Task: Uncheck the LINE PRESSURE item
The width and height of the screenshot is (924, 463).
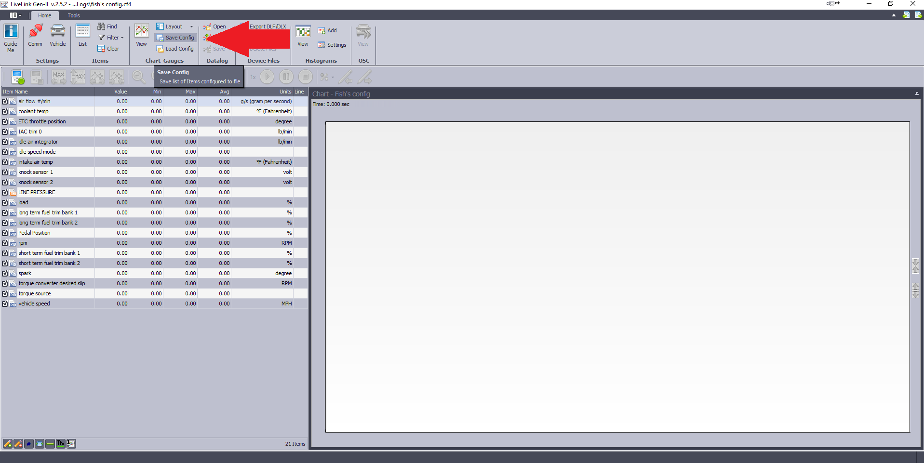Action: (5, 192)
